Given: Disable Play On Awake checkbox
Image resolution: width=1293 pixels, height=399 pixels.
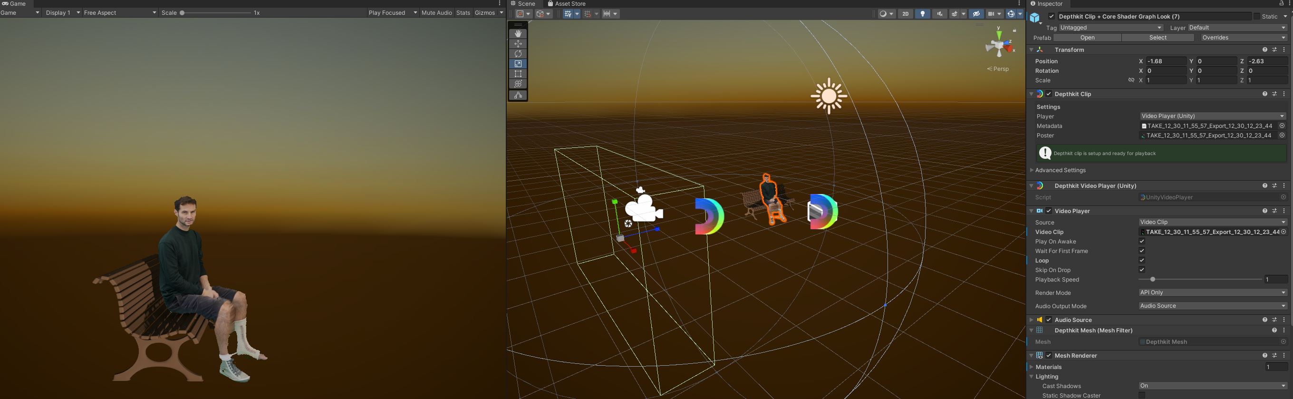Looking at the screenshot, I should coord(1141,242).
